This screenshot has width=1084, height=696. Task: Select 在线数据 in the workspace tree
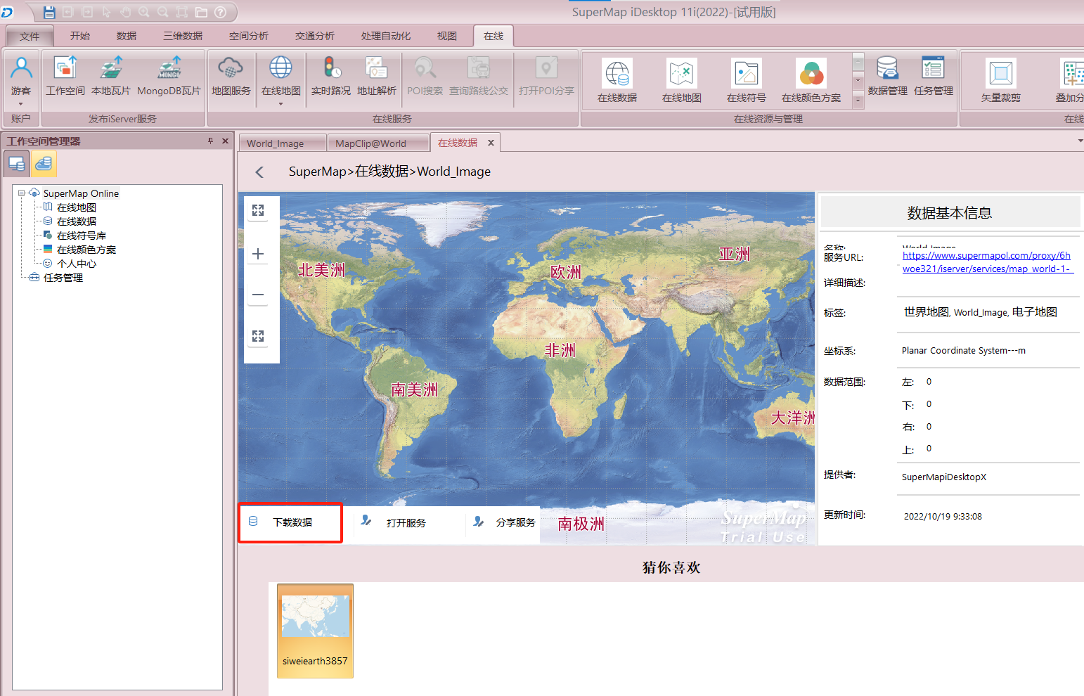[77, 221]
